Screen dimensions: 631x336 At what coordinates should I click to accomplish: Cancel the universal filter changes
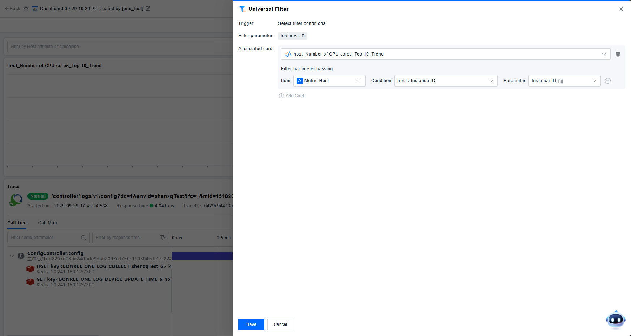[280, 324]
